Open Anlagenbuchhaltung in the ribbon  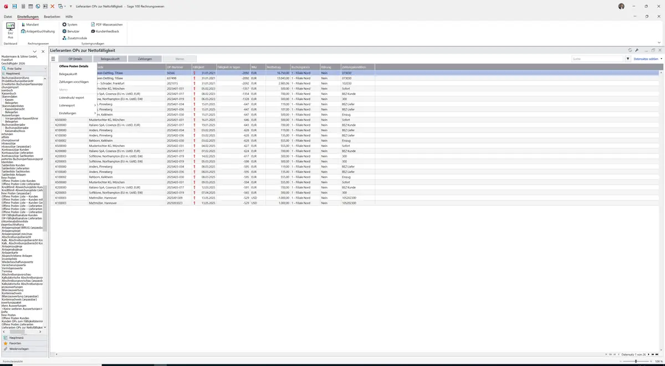click(x=38, y=32)
